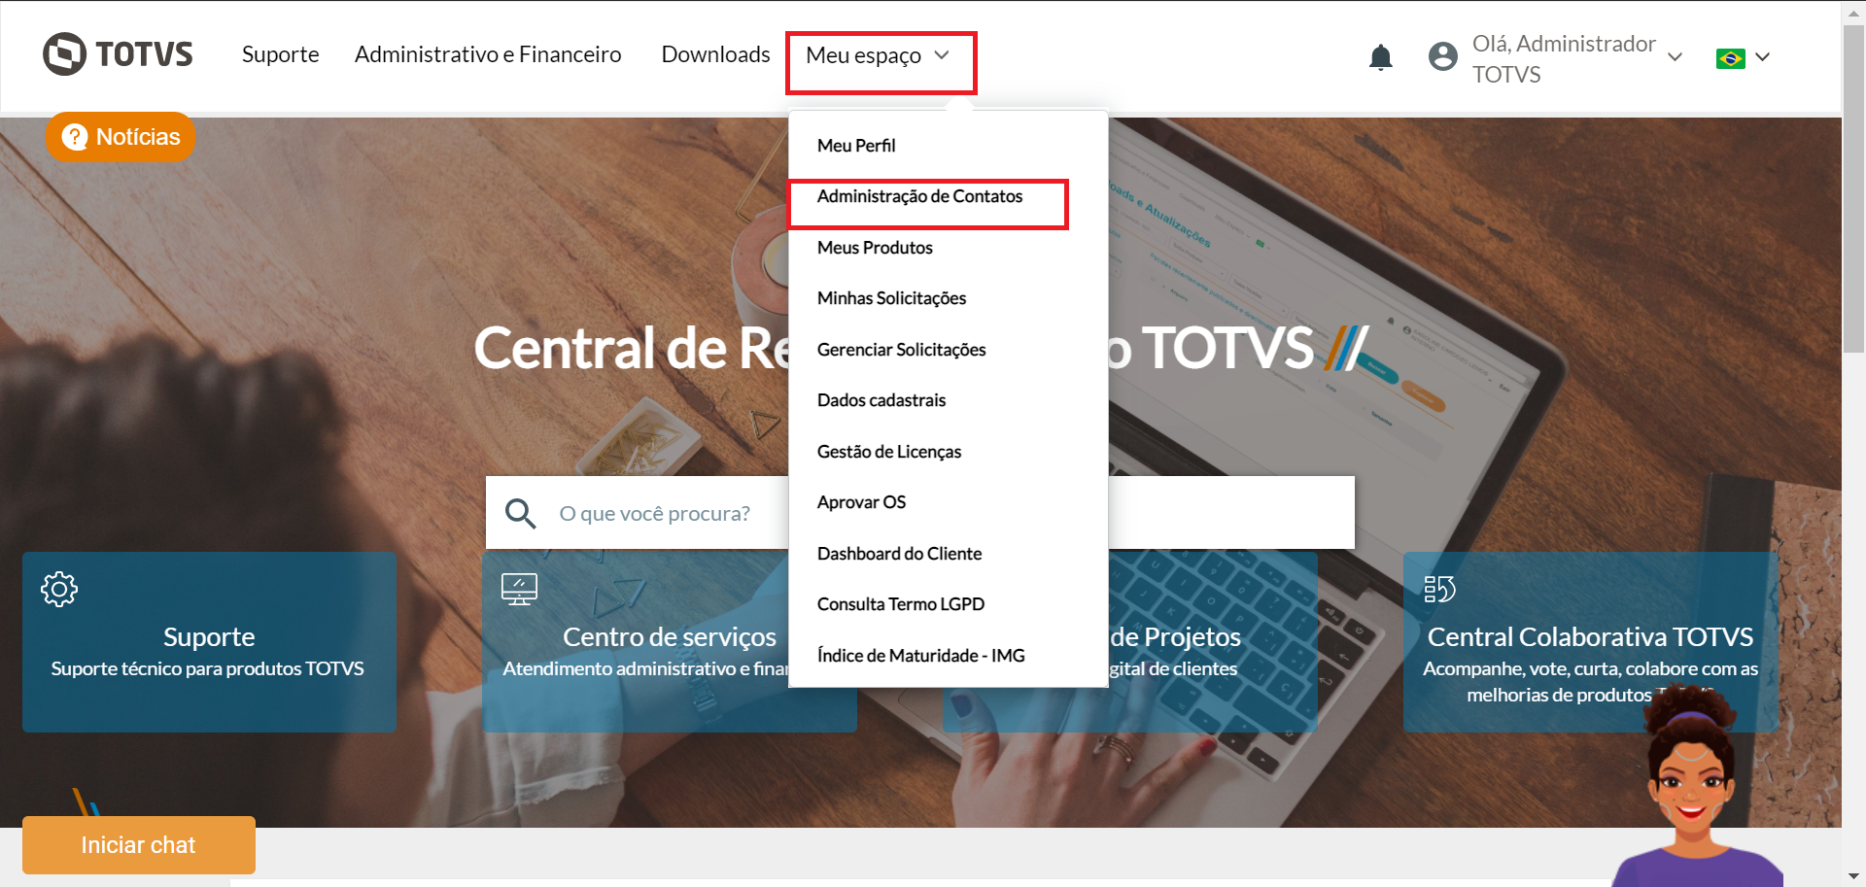Open the language selection chevron
This screenshot has height=887, width=1866.
(1763, 58)
